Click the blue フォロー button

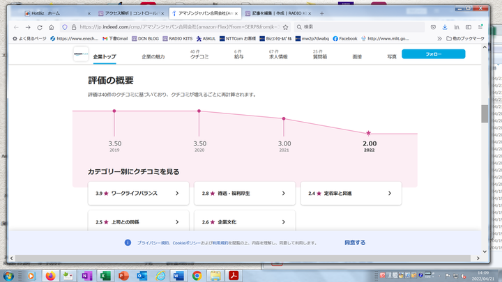(433, 54)
